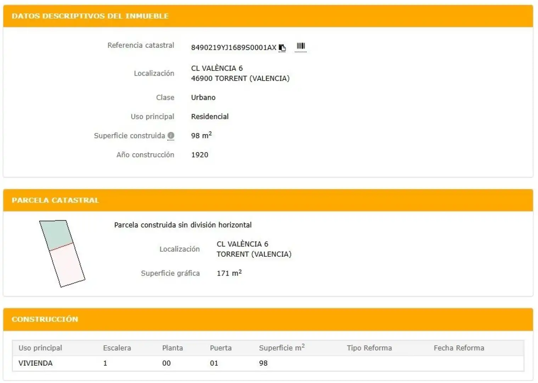Click the Puerta column header
This screenshot has height=383, width=538.
[x=221, y=348]
